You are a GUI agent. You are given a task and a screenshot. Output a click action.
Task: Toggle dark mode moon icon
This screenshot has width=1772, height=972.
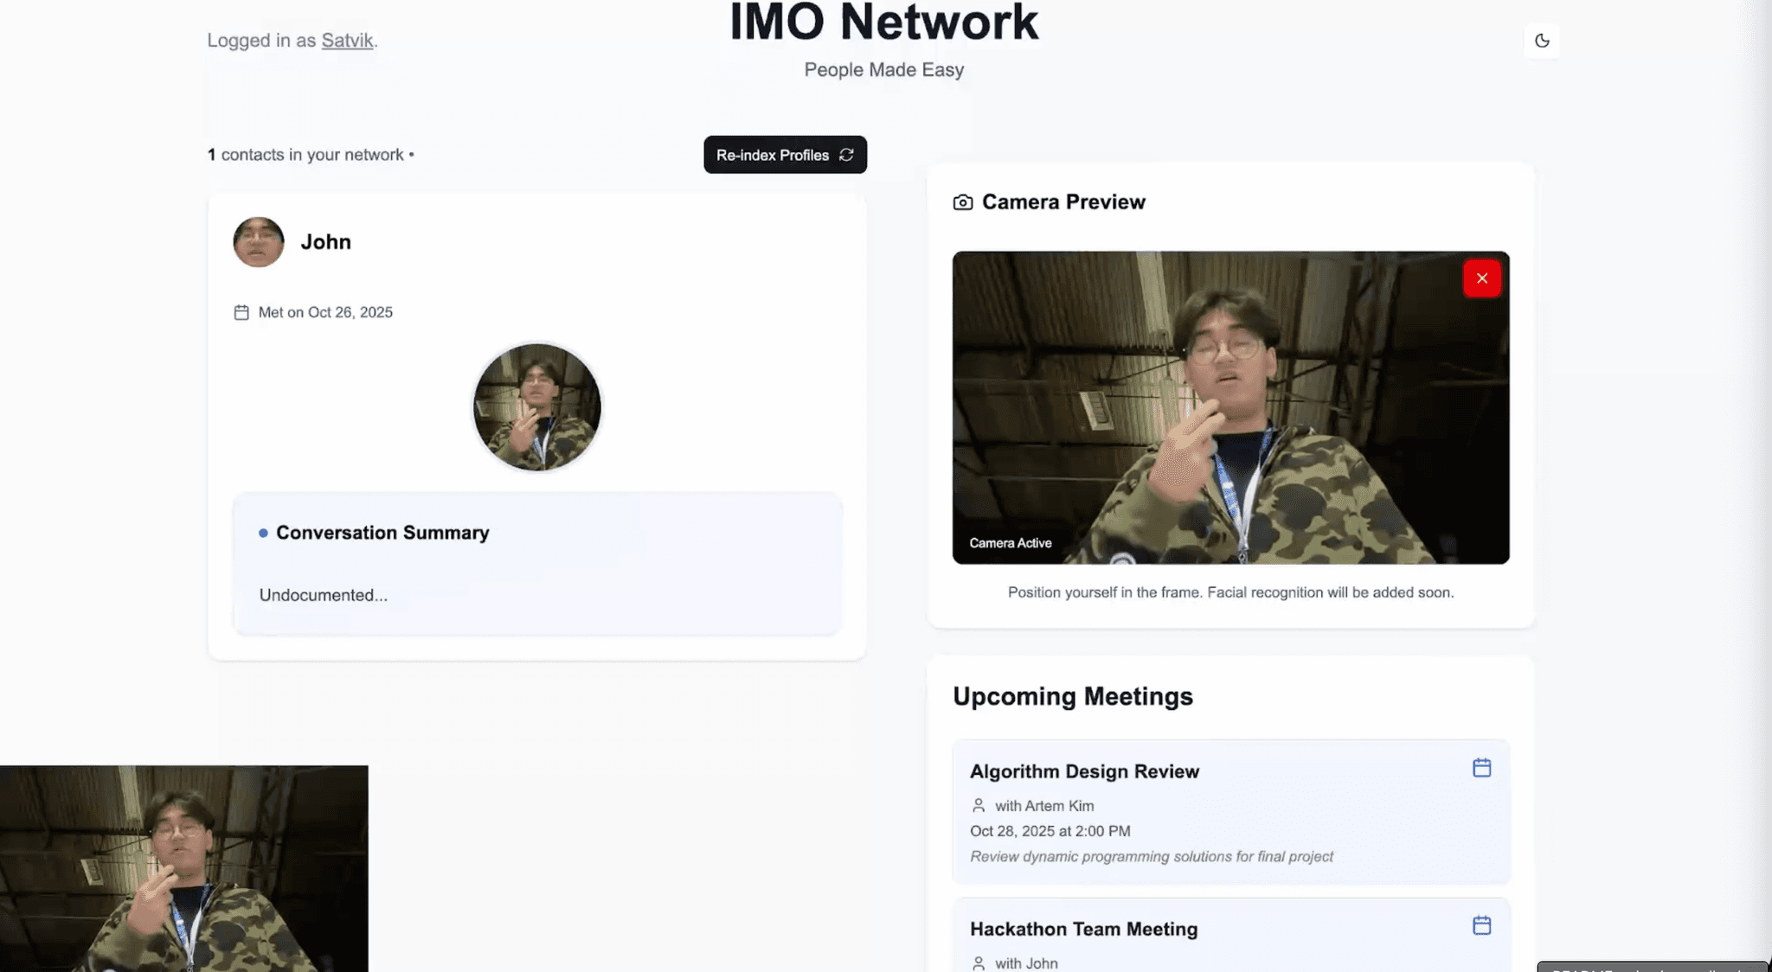[1541, 41]
